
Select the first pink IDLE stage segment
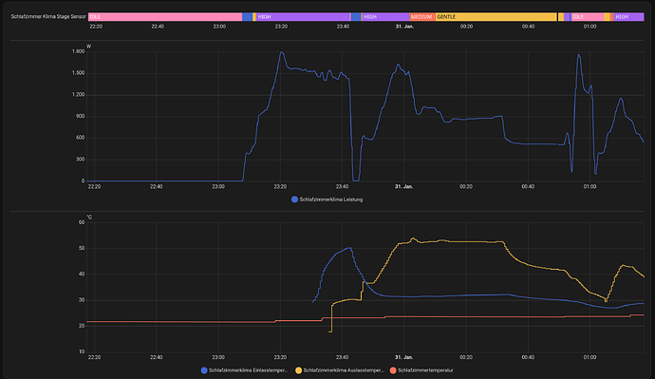click(165, 17)
